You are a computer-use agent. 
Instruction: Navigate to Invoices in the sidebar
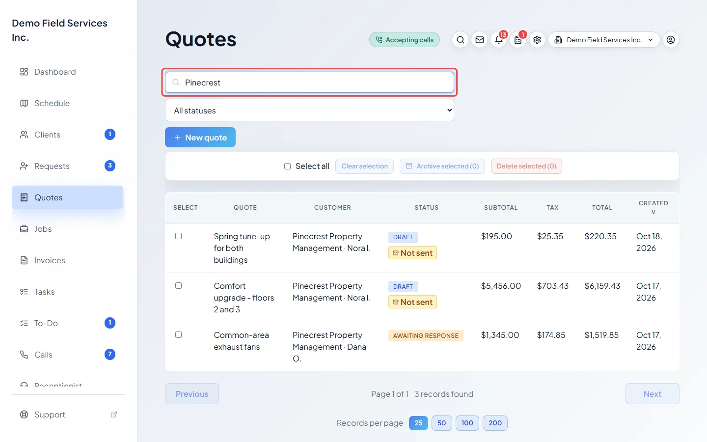click(x=68, y=260)
